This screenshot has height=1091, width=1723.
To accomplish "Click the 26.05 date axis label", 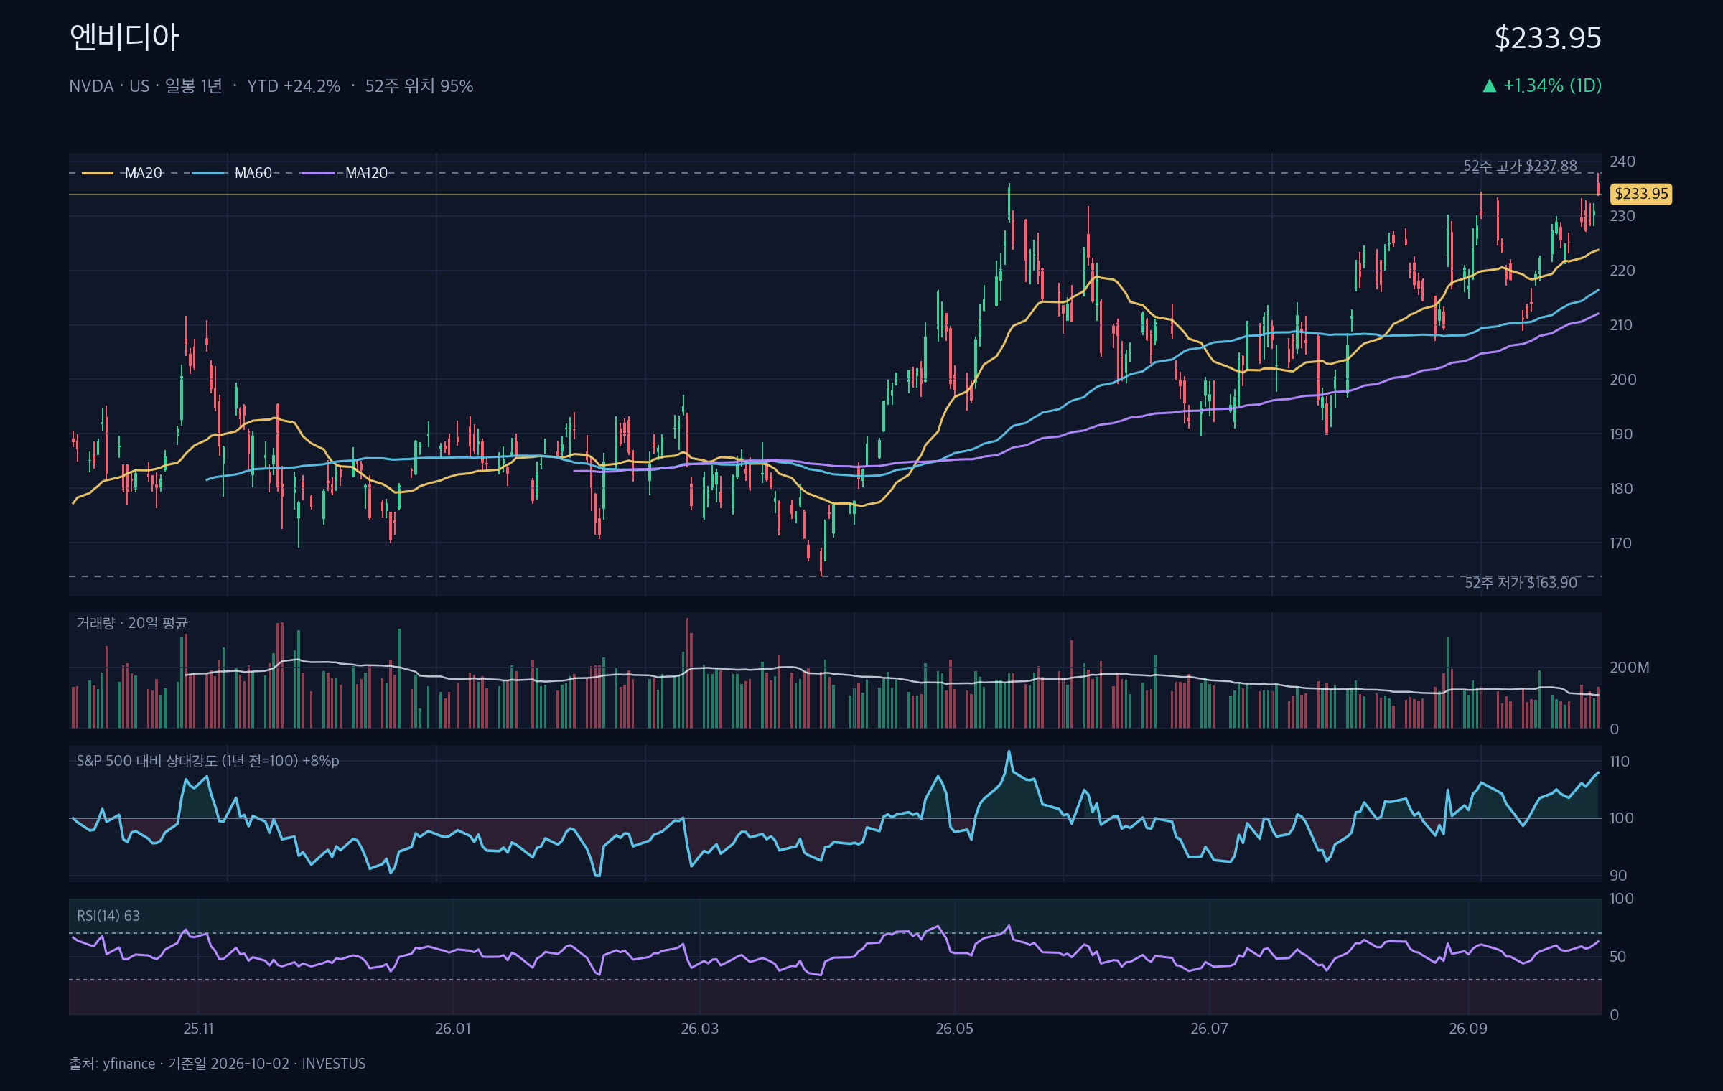I will point(955,1029).
